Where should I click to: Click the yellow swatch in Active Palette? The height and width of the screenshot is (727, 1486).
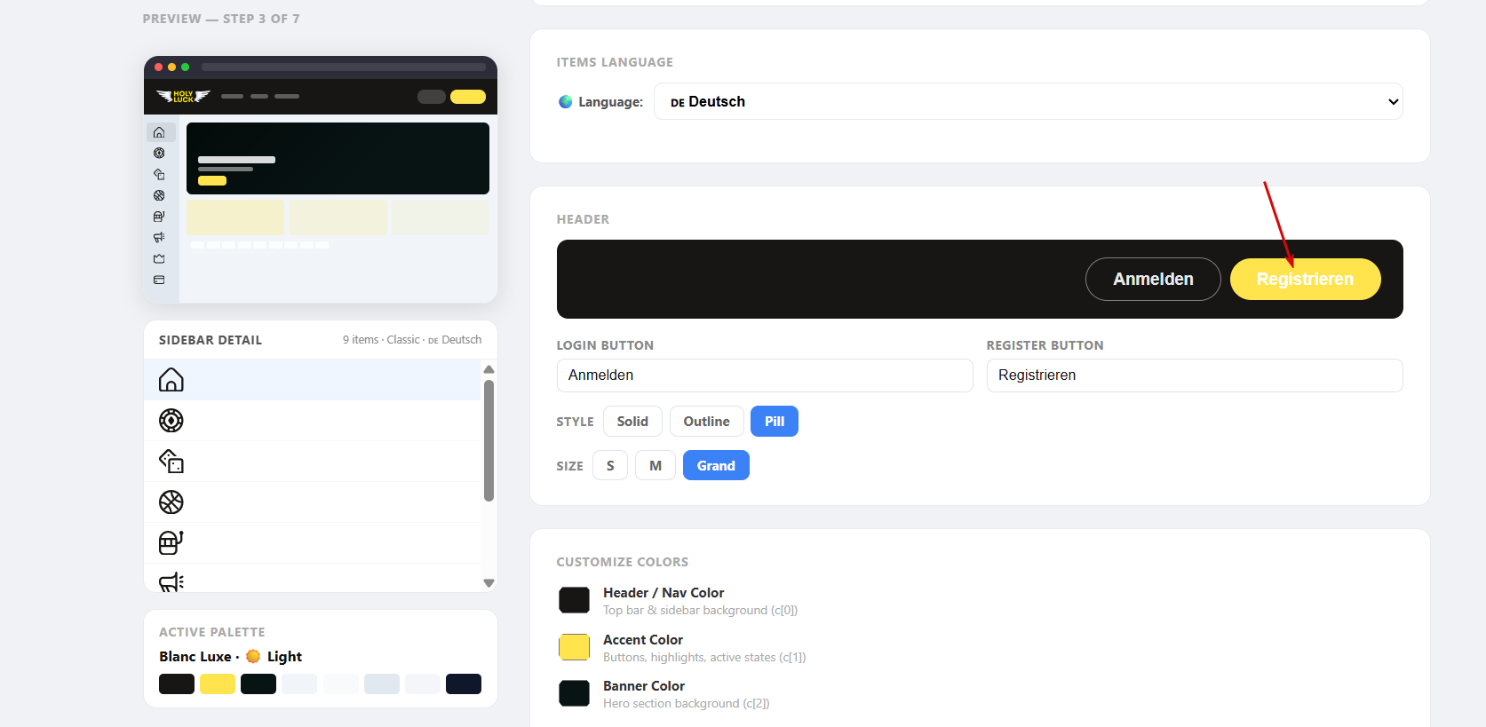[218, 684]
